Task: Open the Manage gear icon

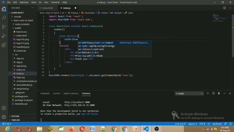Action: pyautogui.click(x=4, y=117)
